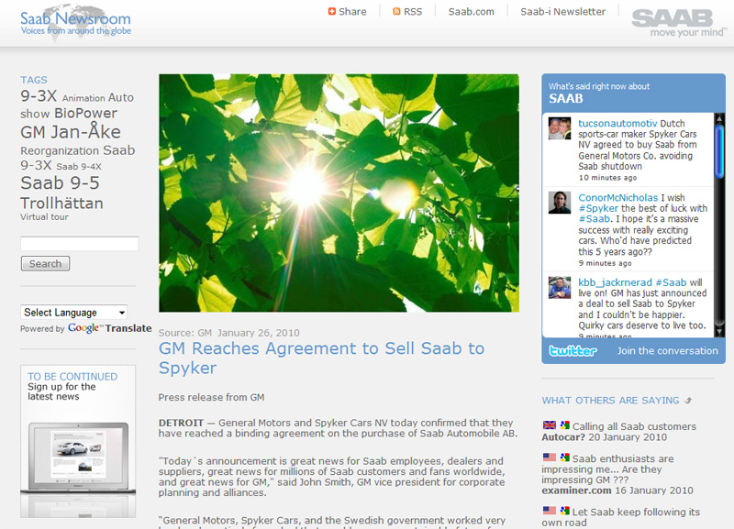Click into the search text field

click(x=79, y=244)
